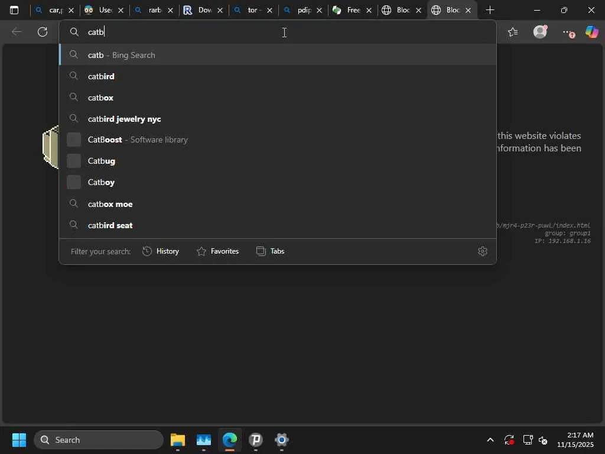The image size is (605, 454).
Task: Open the 'P' app in taskbar
Action: pyautogui.click(x=255, y=440)
